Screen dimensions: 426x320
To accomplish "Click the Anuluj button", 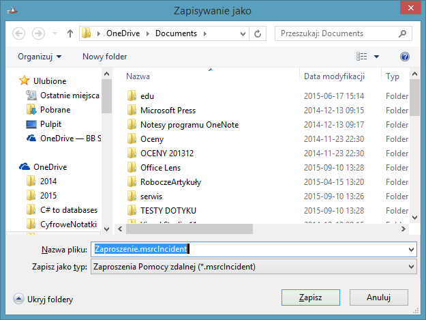I will [x=378, y=297].
